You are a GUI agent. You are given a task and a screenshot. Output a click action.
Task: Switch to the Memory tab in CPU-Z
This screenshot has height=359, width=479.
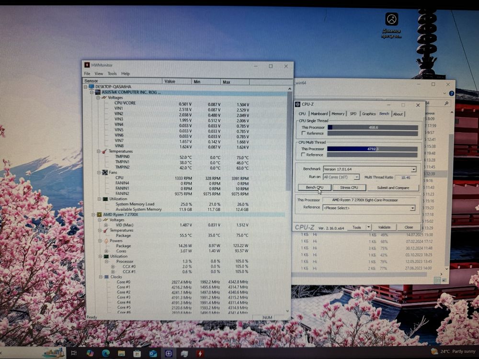[x=338, y=114]
